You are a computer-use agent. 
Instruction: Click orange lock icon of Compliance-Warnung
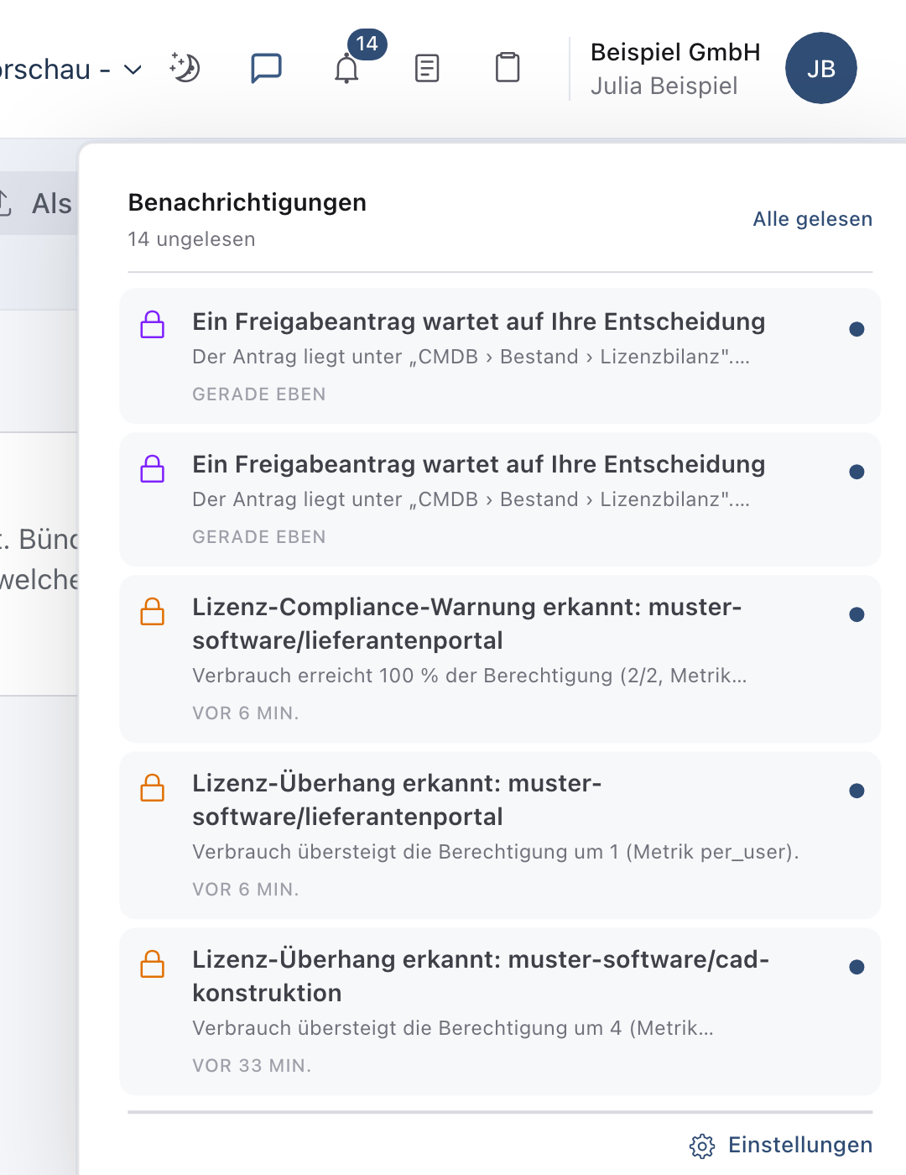(x=153, y=611)
